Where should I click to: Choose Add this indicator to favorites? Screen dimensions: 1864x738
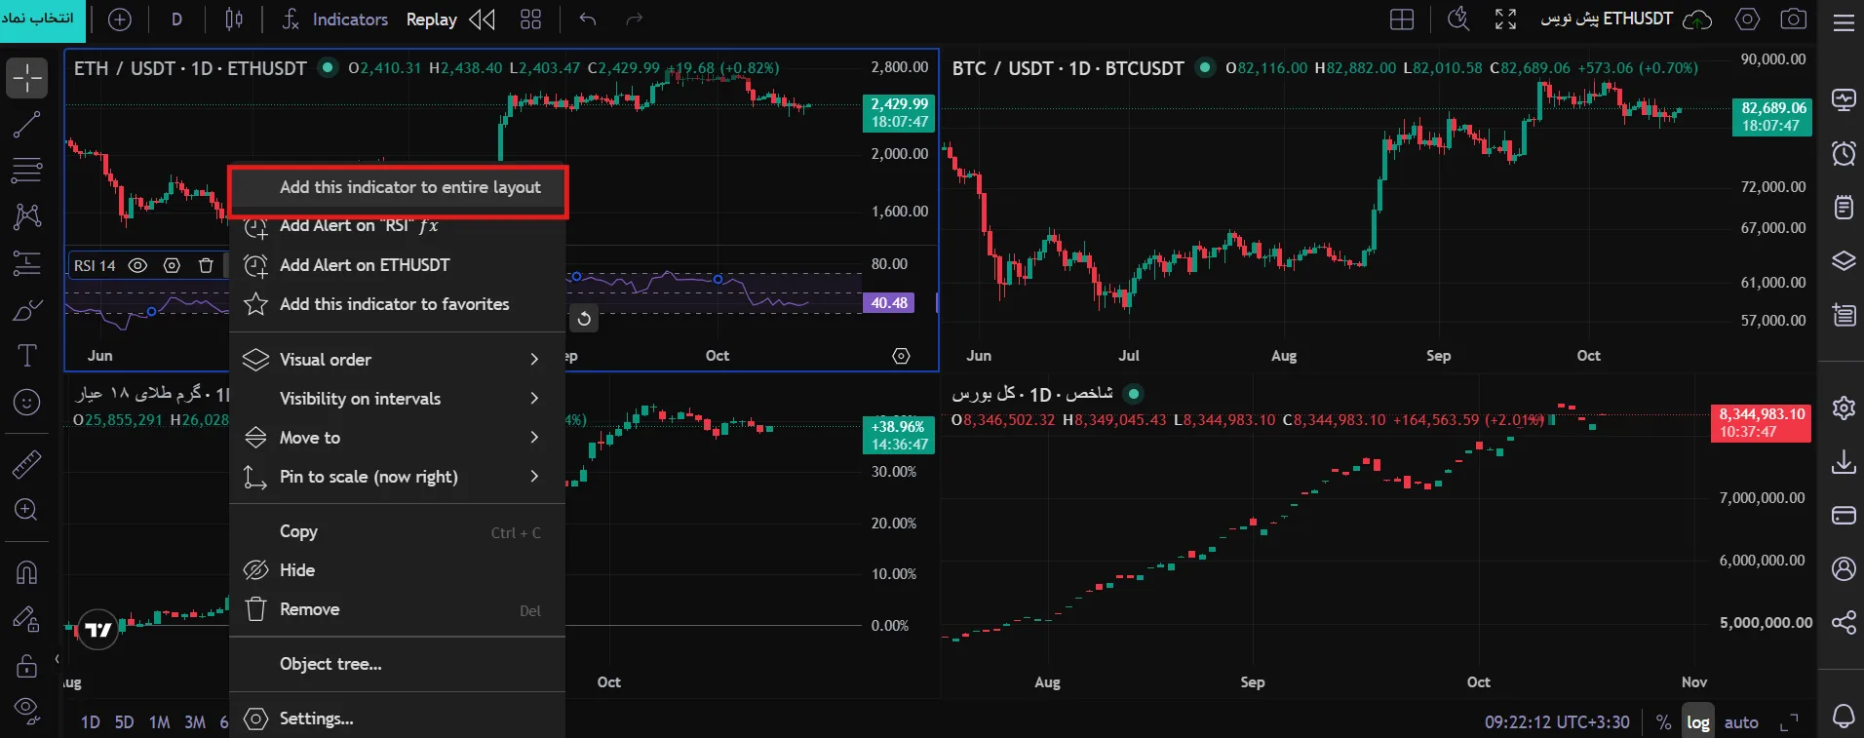point(397,304)
